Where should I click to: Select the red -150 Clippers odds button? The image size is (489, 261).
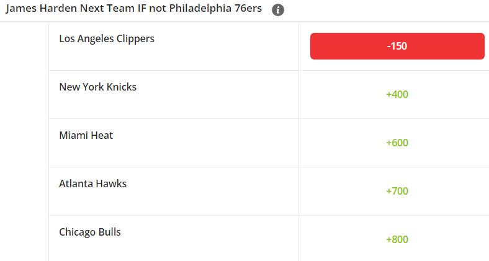[397, 46]
